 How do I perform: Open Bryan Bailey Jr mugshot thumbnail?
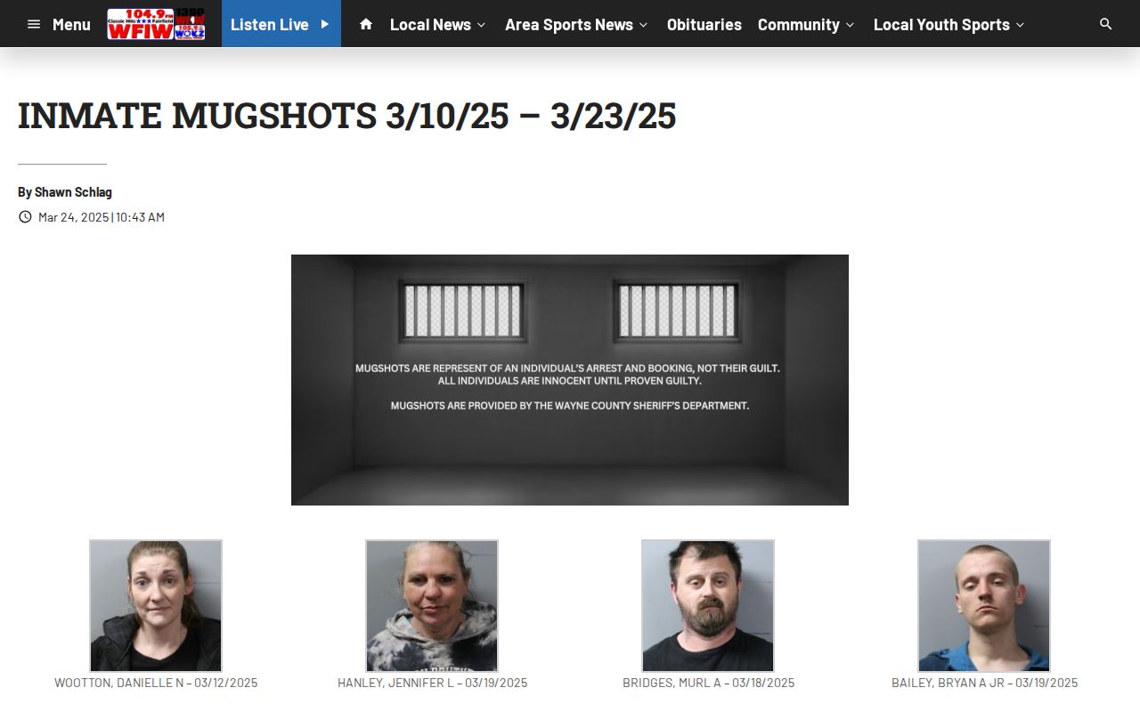click(x=984, y=606)
